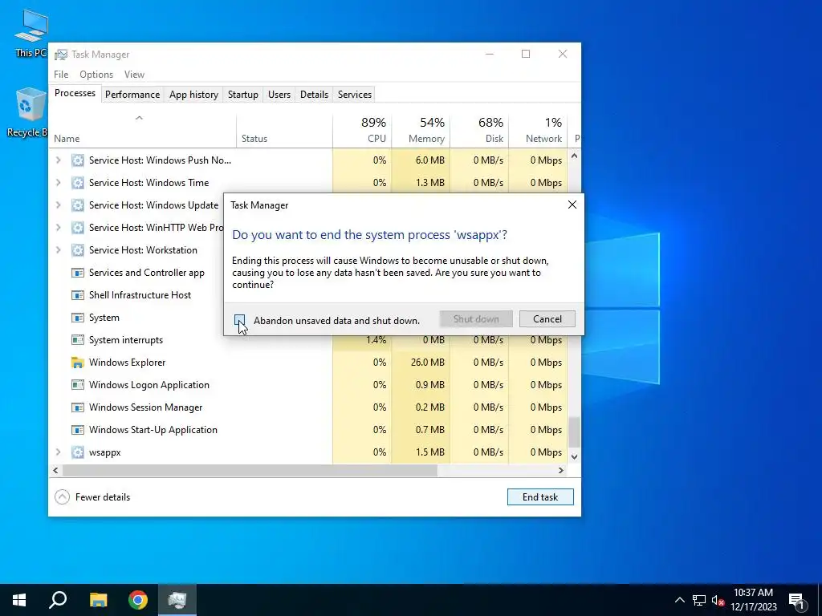Screen dimensions: 822x616
Task: Select 'Windows Logon Application' row text
Action: tap(149, 385)
